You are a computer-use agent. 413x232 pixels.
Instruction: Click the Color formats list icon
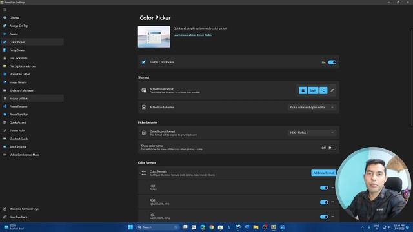[x=144, y=173]
